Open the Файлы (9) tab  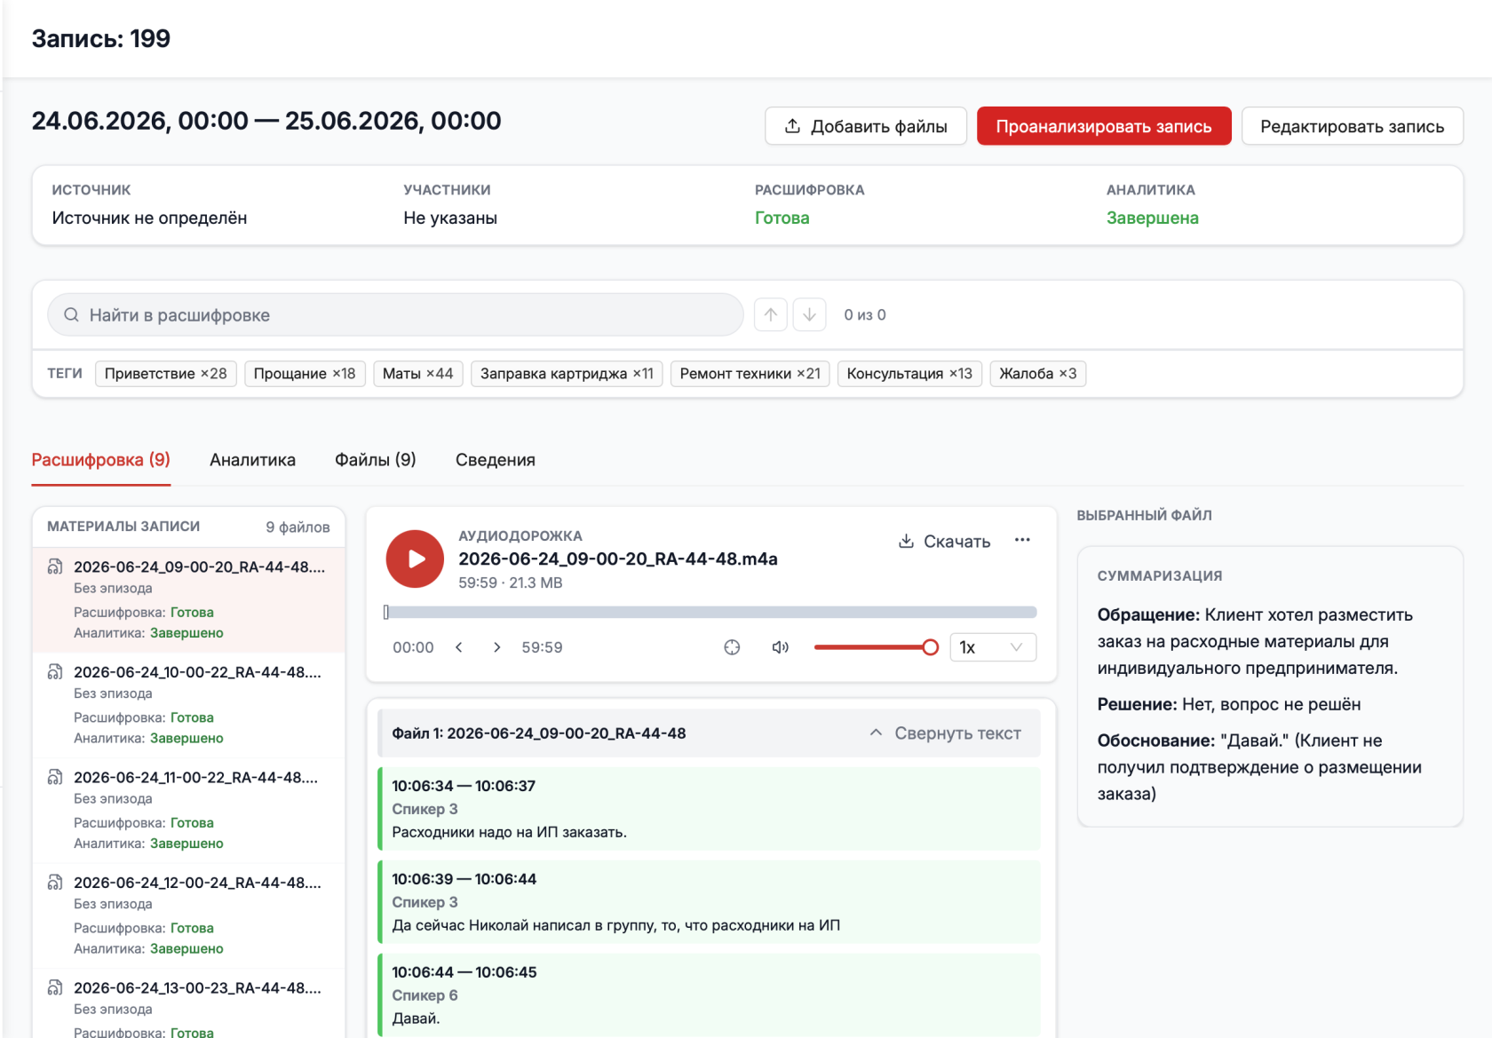376,460
